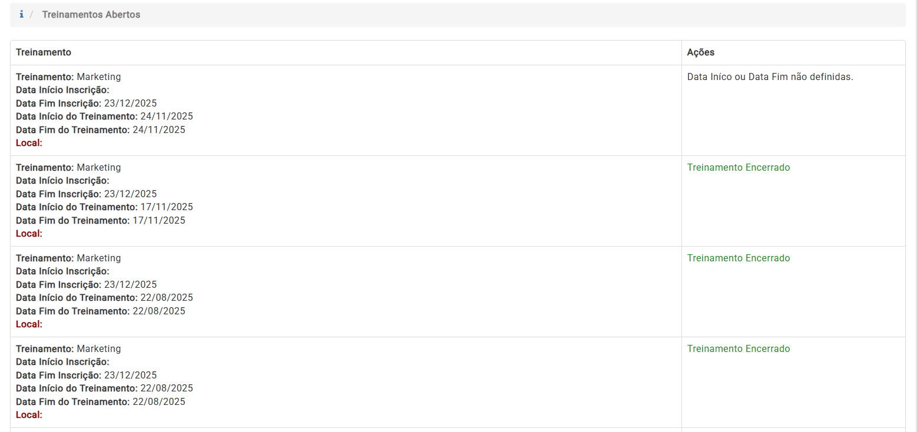The height and width of the screenshot is (432, 917).
Task: Click the Marketing name in the 17/11/2025 training row
Action: tap(98, 168)
